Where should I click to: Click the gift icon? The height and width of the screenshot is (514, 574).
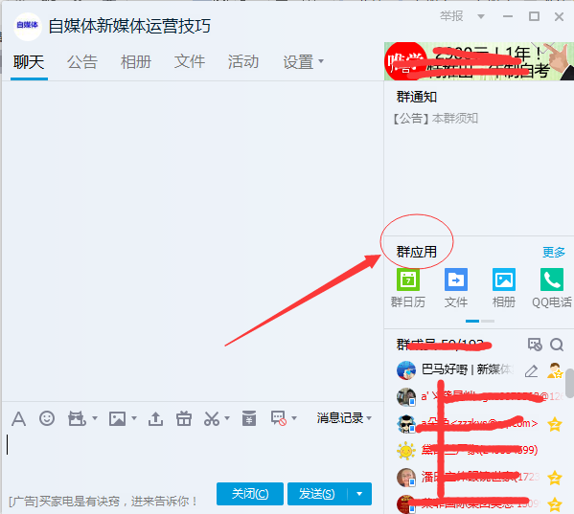[x=184, y=418]
